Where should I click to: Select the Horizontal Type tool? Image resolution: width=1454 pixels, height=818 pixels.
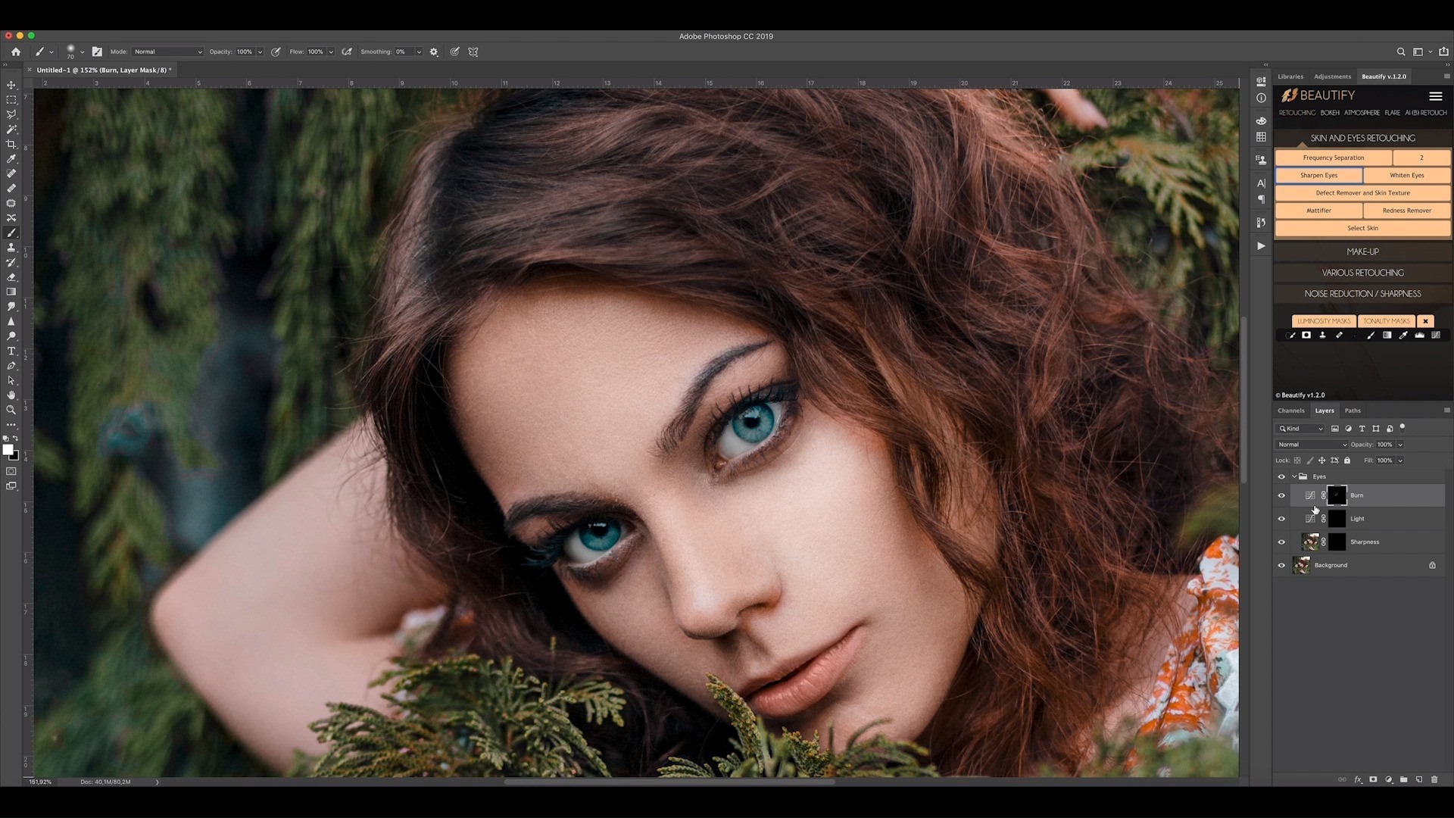(x=11, y=351)
